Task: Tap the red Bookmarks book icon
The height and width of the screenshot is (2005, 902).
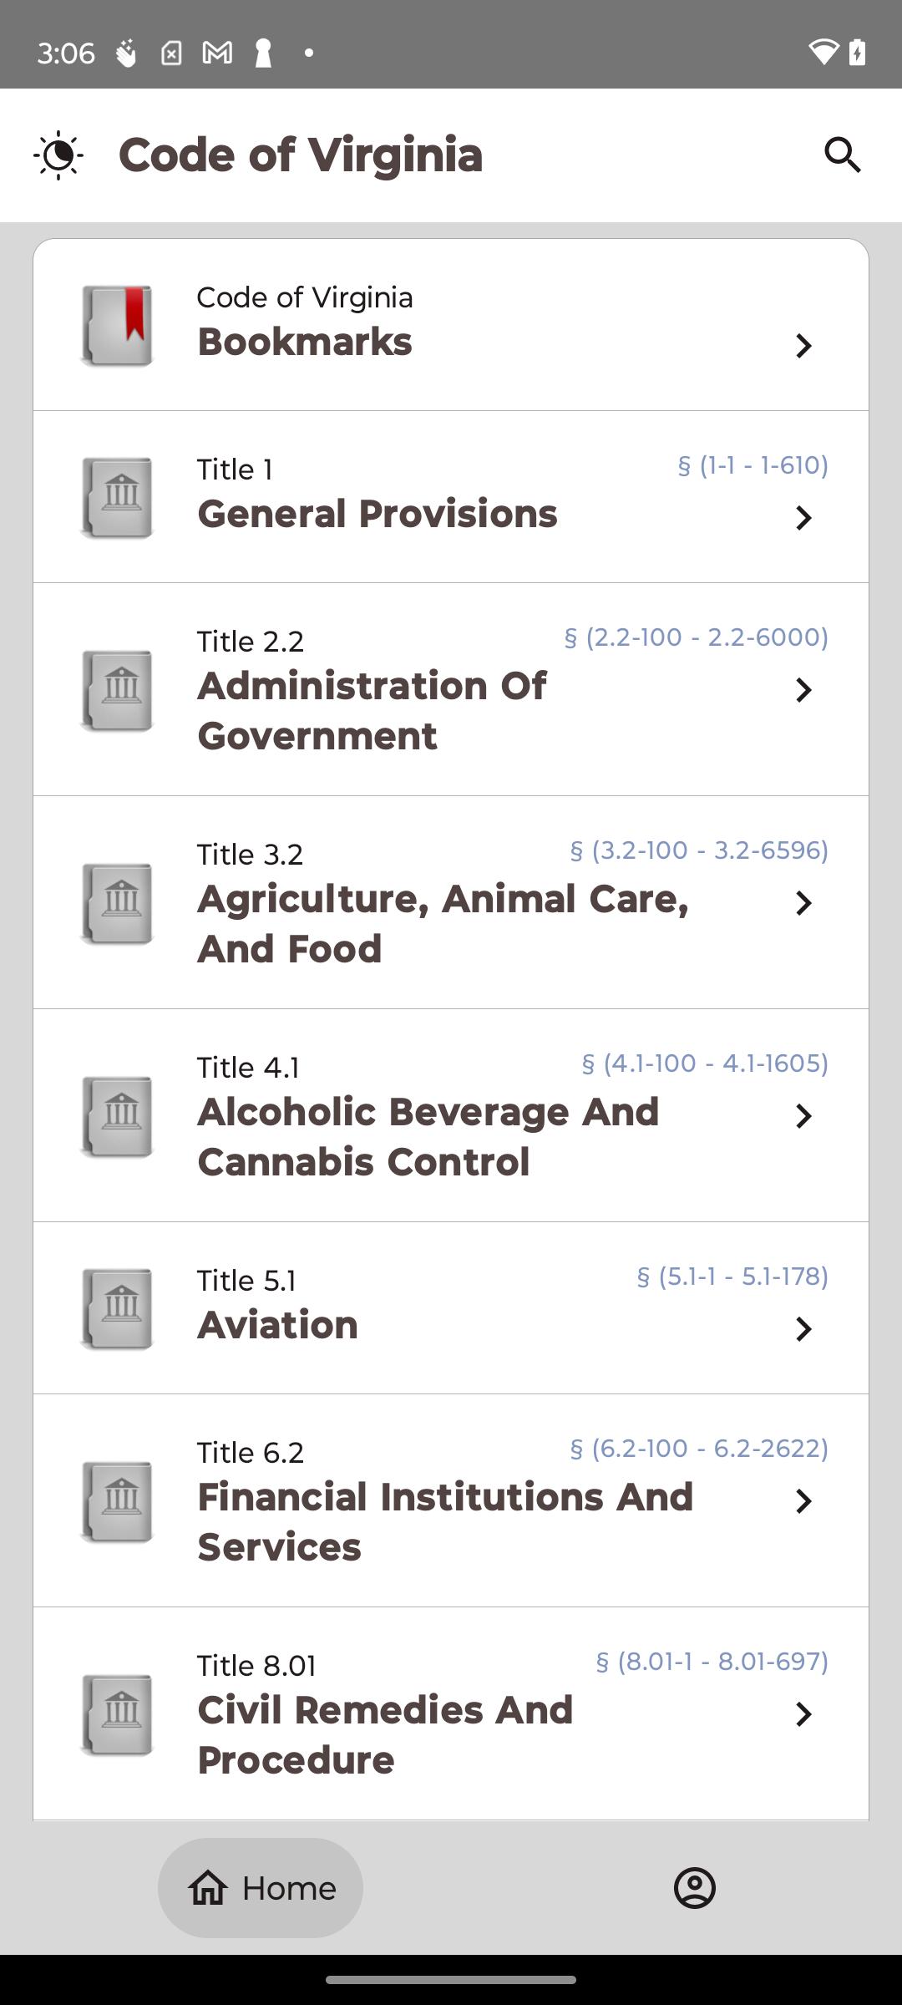Action: point(118,326)
